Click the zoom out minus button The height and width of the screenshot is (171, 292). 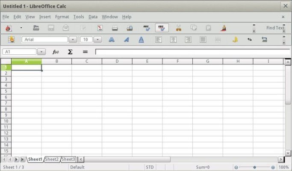point(236,167)
